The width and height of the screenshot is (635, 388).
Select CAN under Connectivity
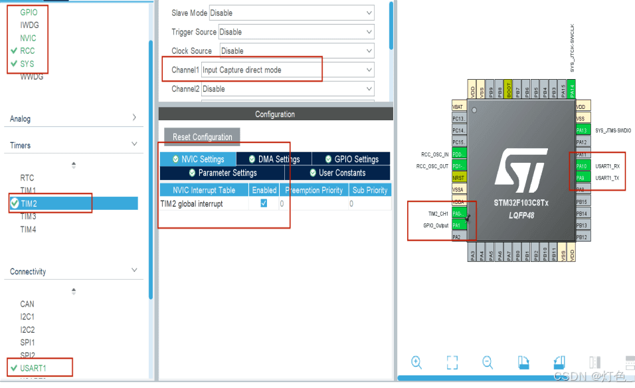tap(27, 304)
